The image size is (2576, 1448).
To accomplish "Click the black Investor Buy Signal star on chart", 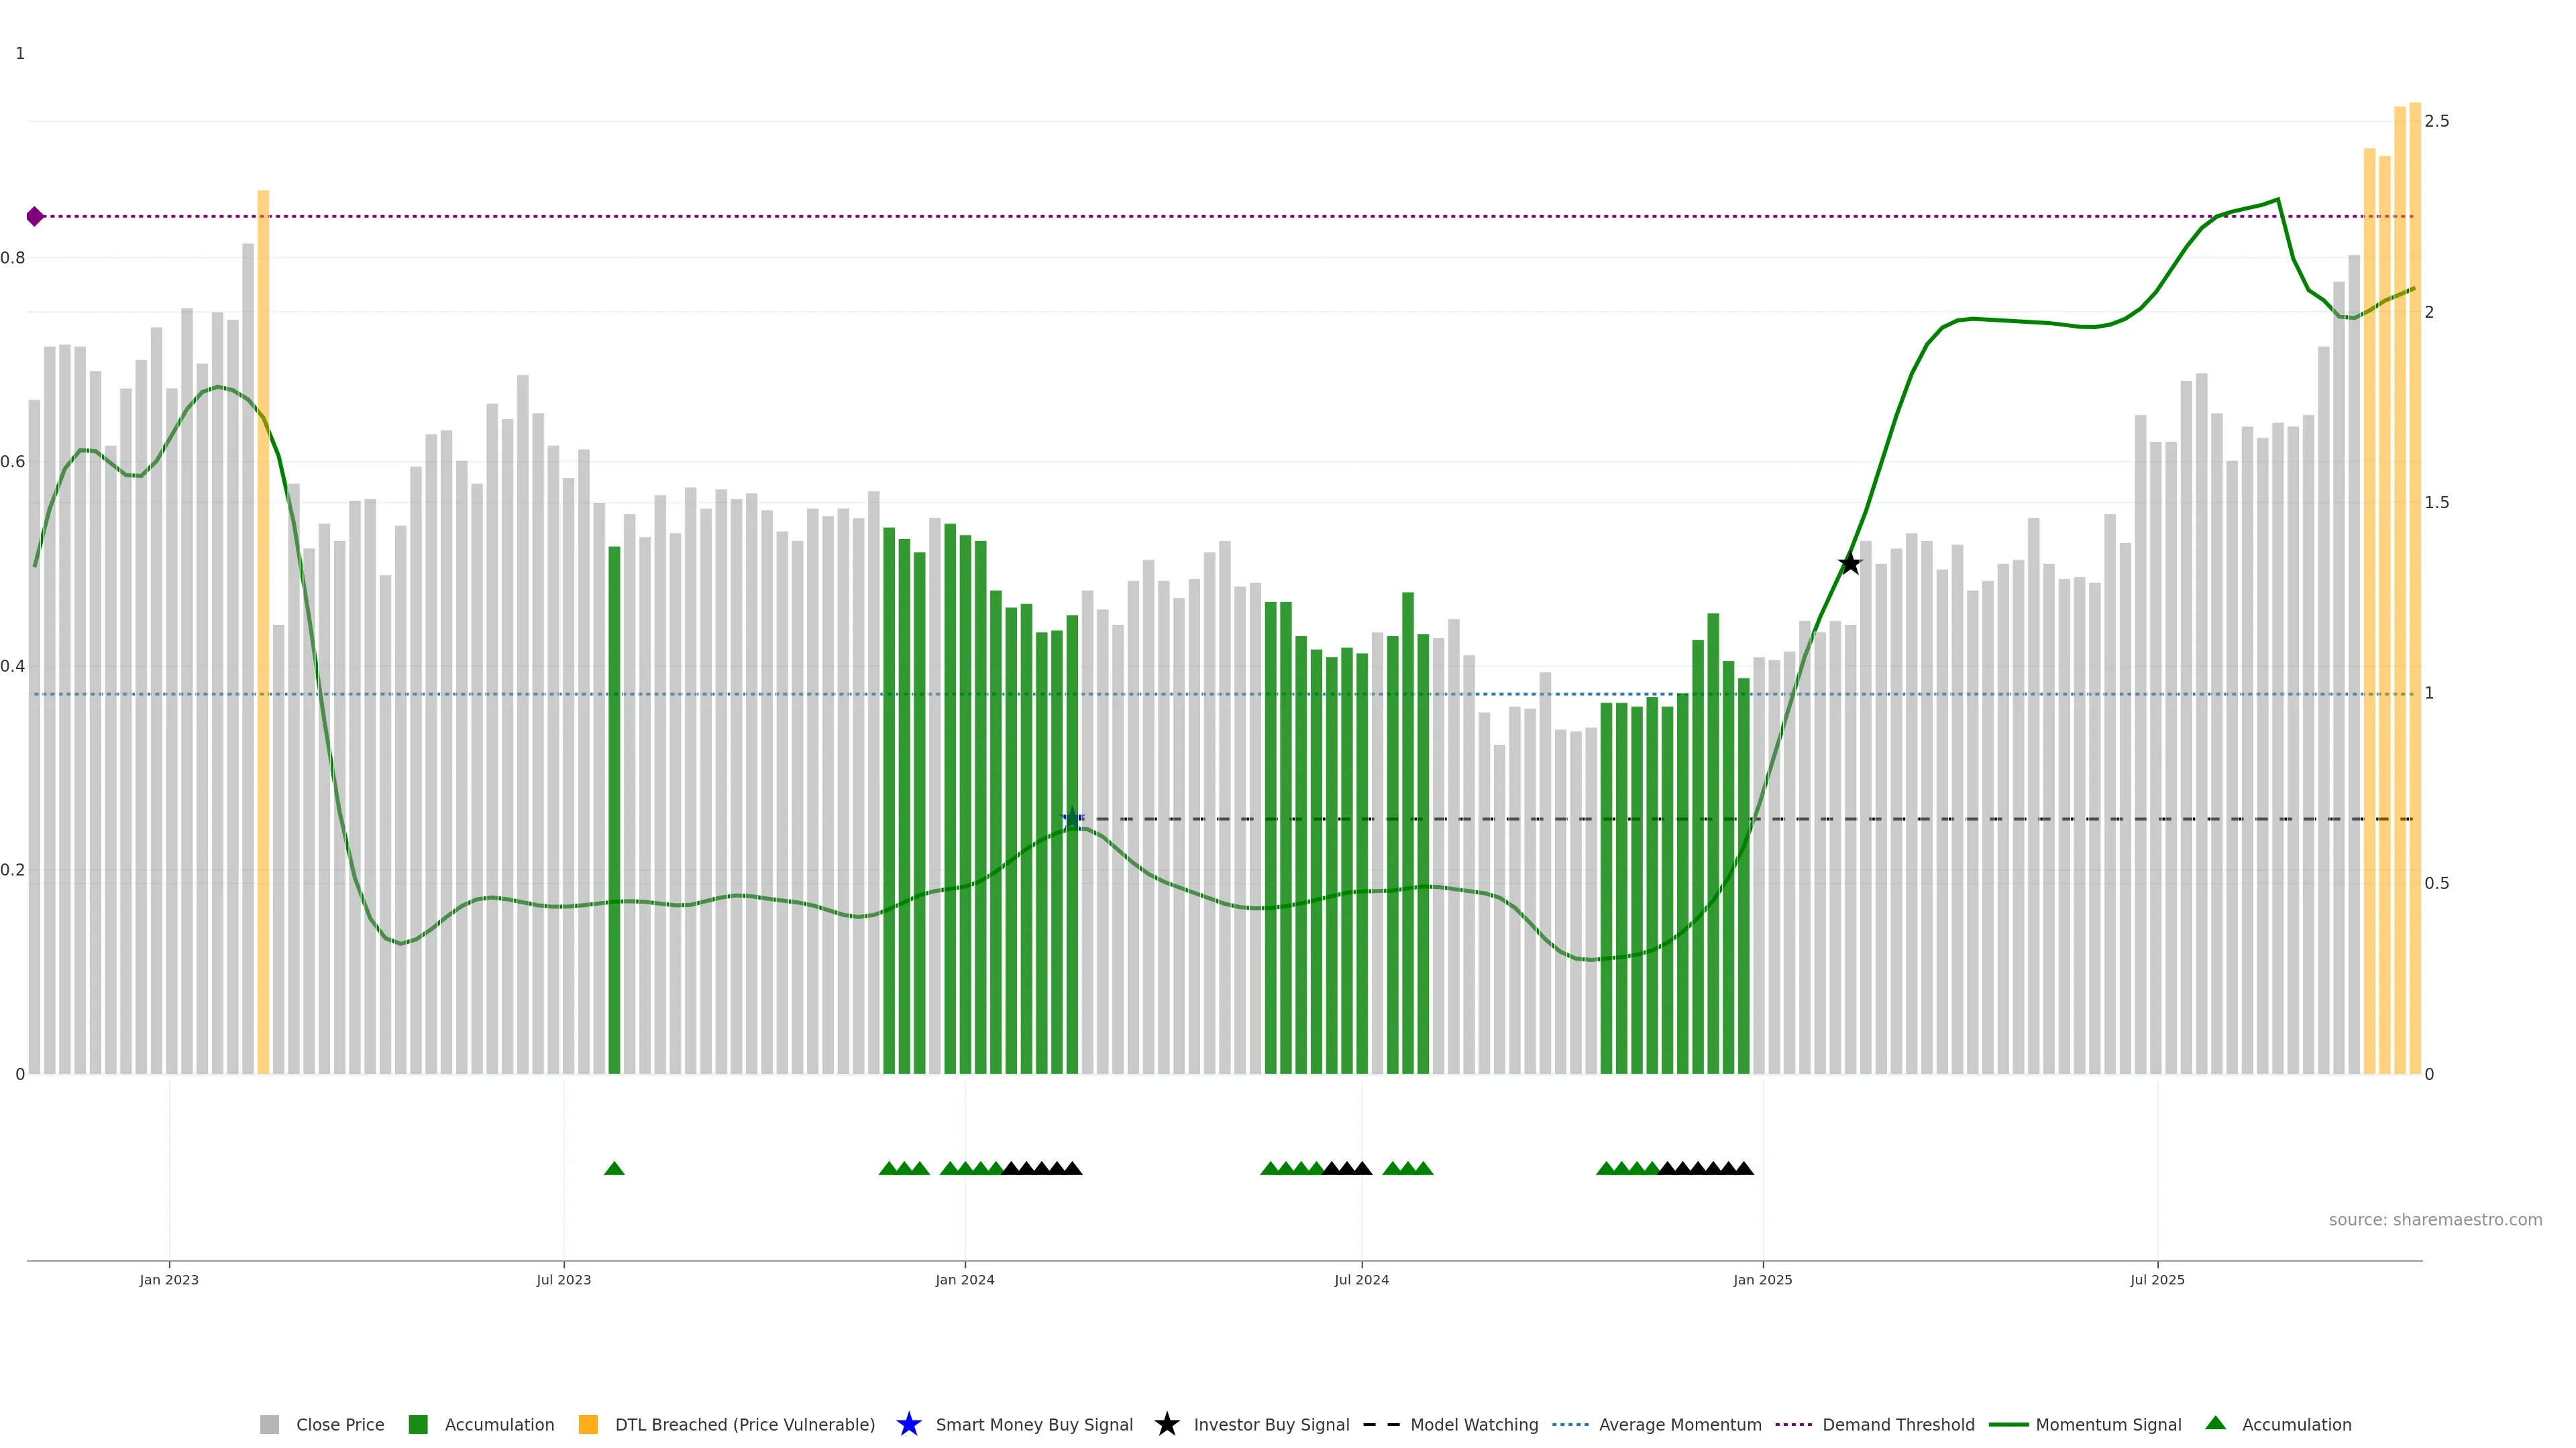I will tap(1849, 564).
